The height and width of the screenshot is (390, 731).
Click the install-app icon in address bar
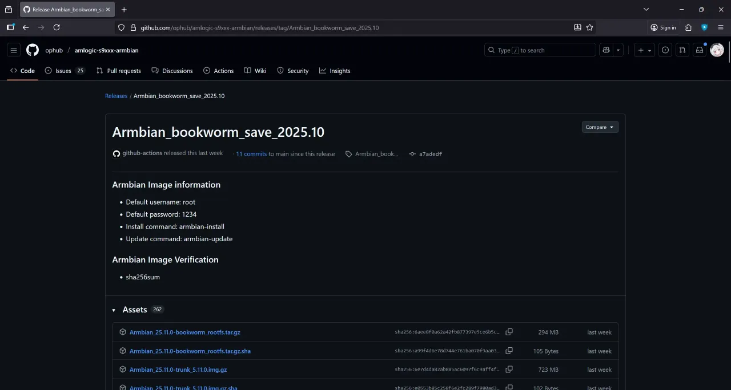pos(577,27)
